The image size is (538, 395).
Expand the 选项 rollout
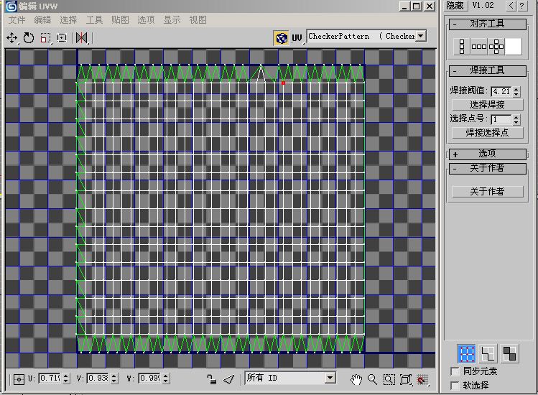click(x=488, y=154)
